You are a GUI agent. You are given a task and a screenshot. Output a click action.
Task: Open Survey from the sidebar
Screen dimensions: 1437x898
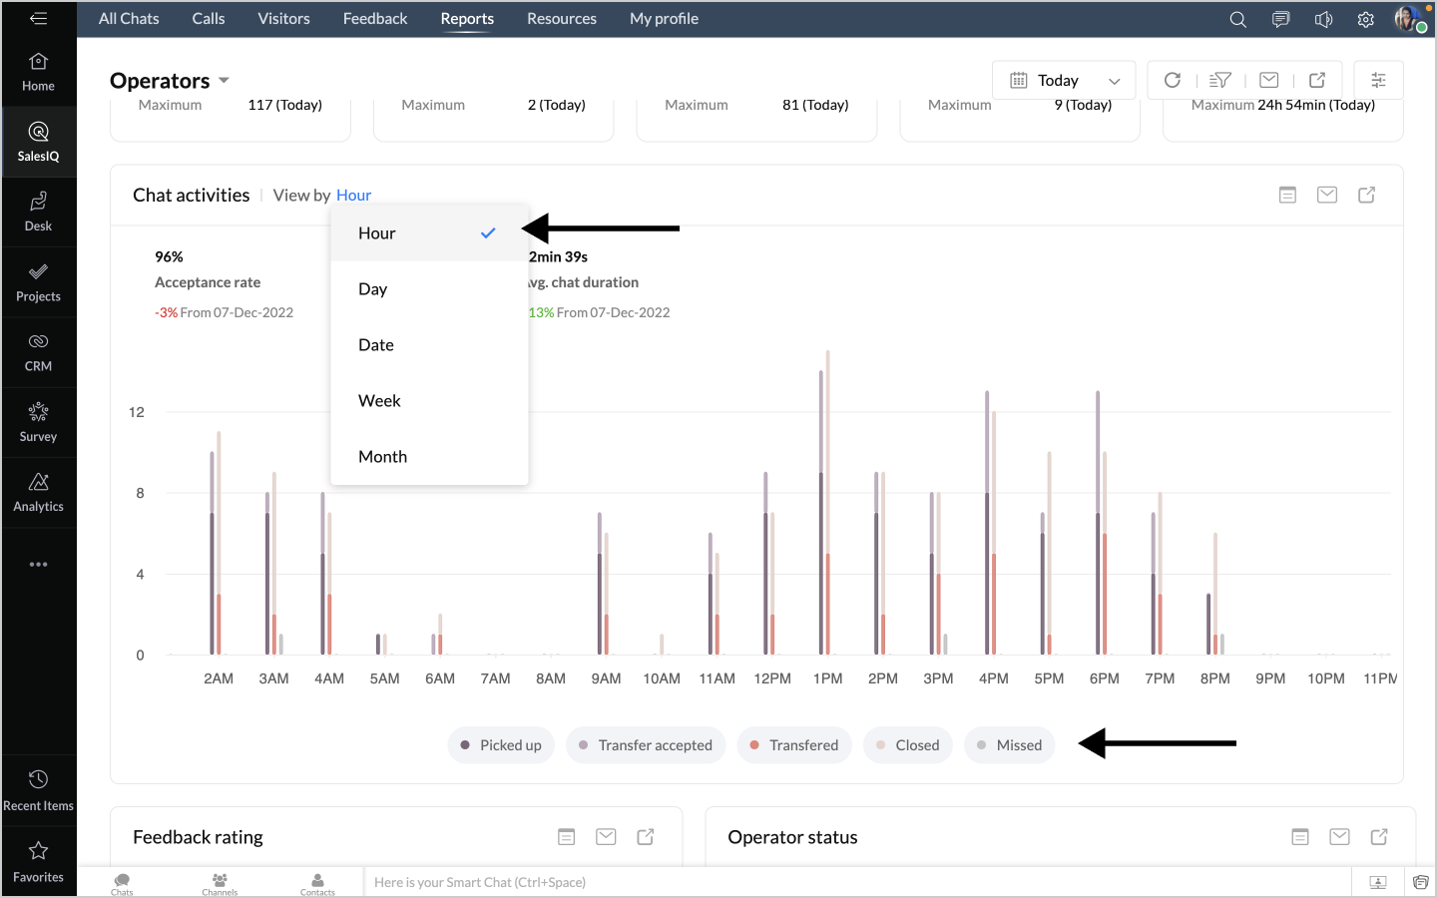pyautogui.click(x=38, y=423)
